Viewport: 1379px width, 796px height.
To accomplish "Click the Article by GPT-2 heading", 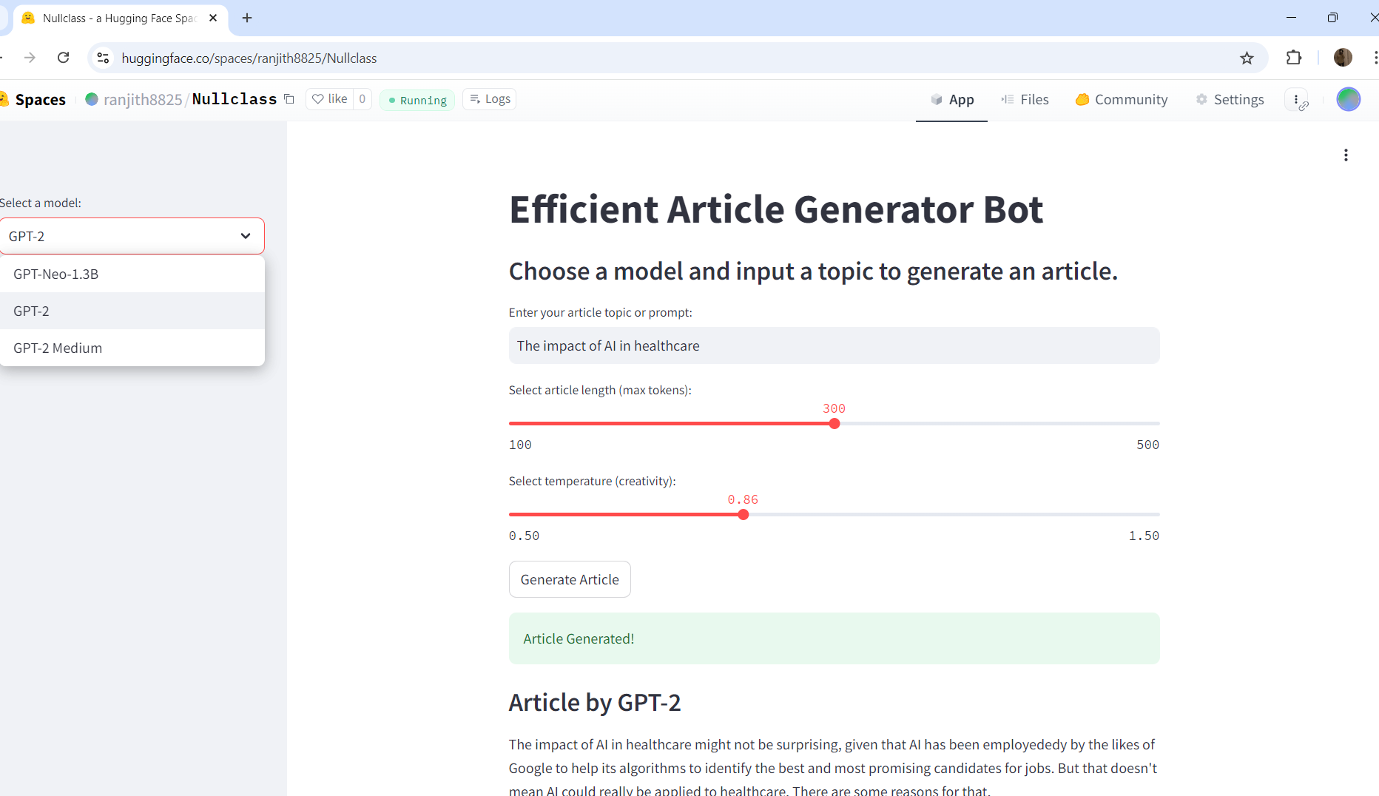I will (595, 702).
